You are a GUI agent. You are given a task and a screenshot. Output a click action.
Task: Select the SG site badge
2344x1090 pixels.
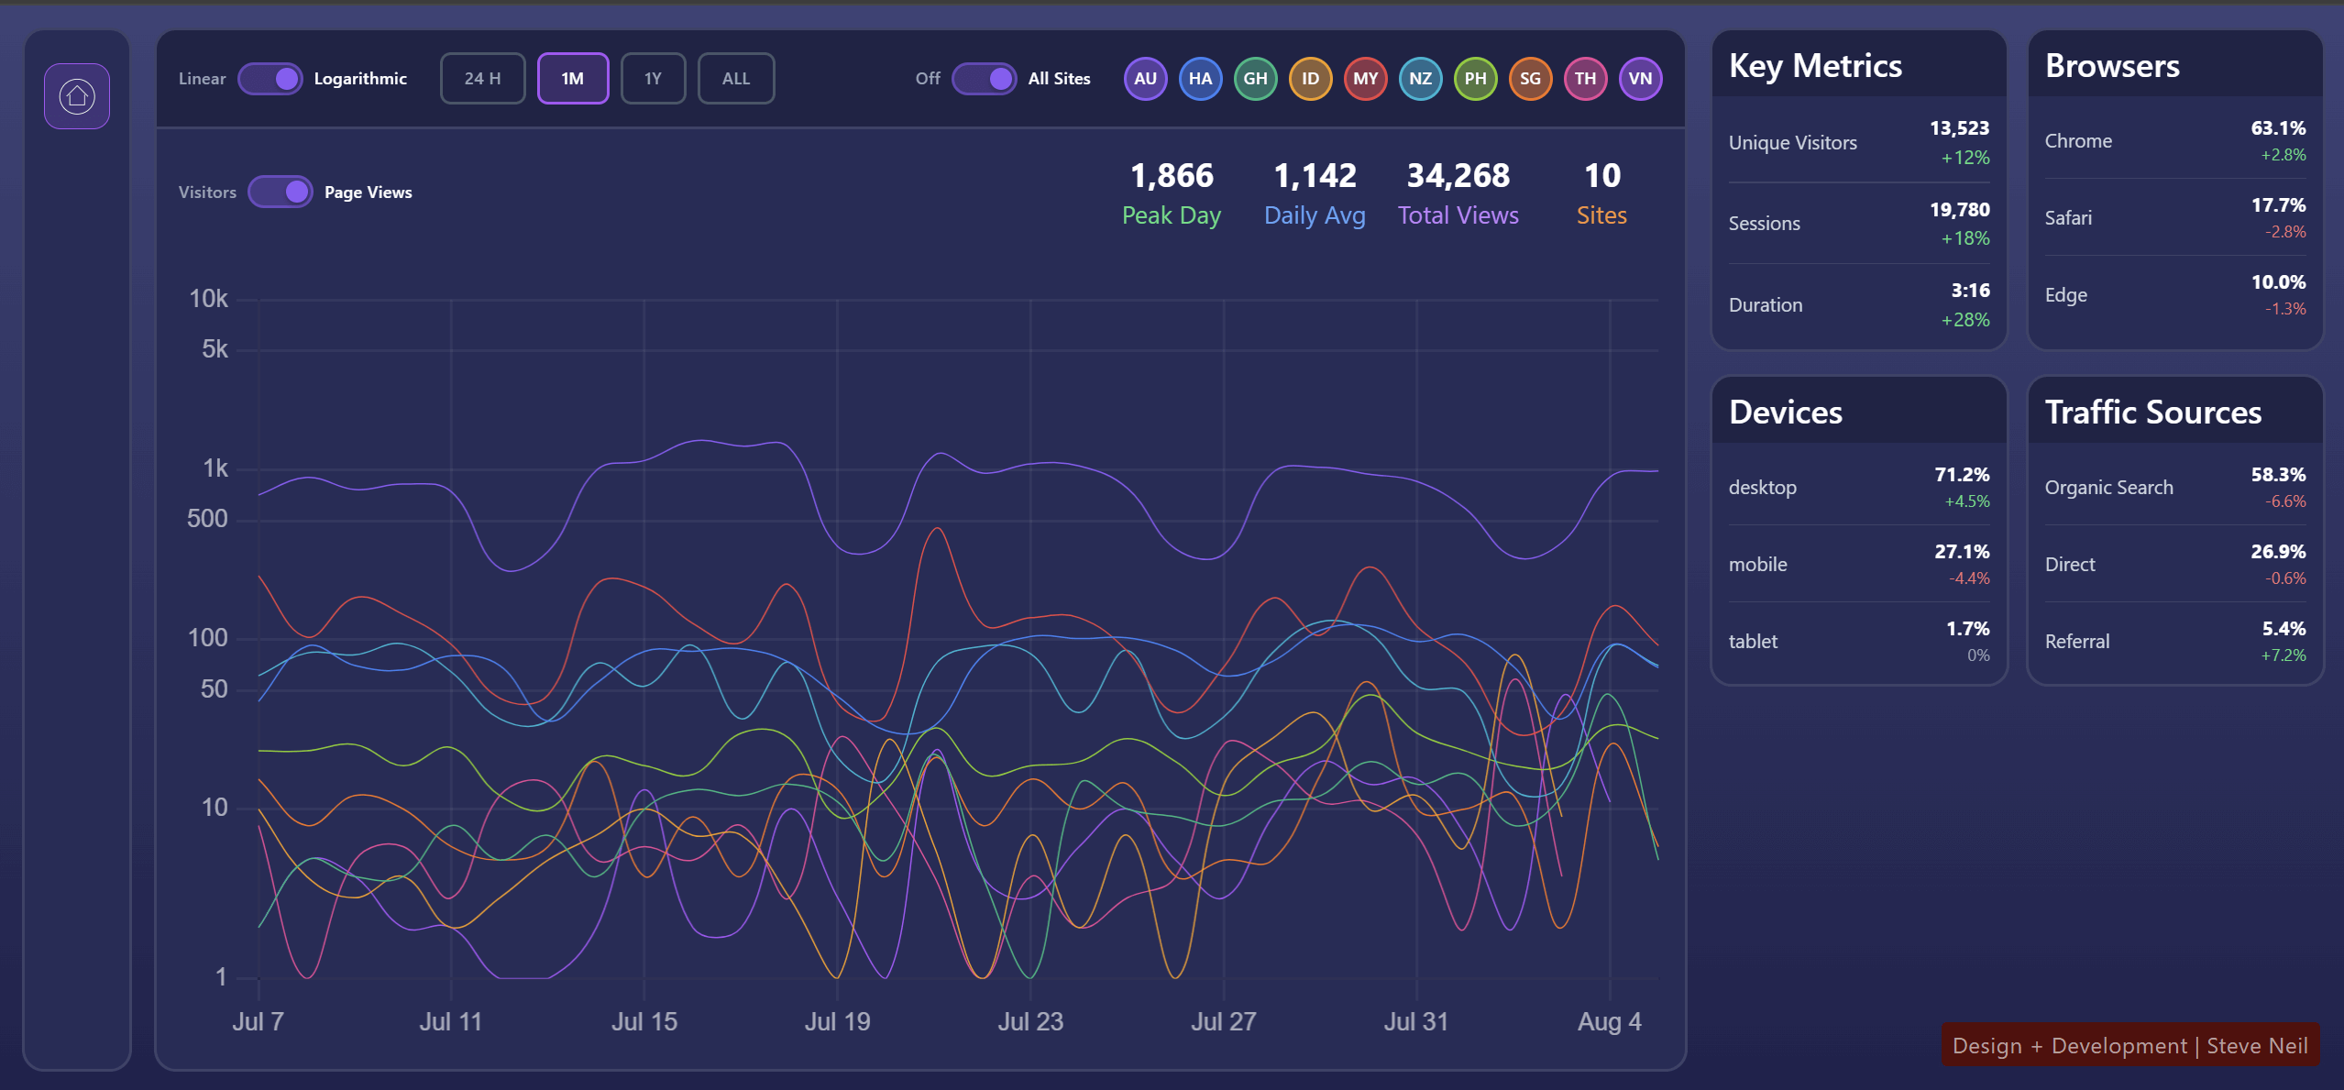[1530, 79]
